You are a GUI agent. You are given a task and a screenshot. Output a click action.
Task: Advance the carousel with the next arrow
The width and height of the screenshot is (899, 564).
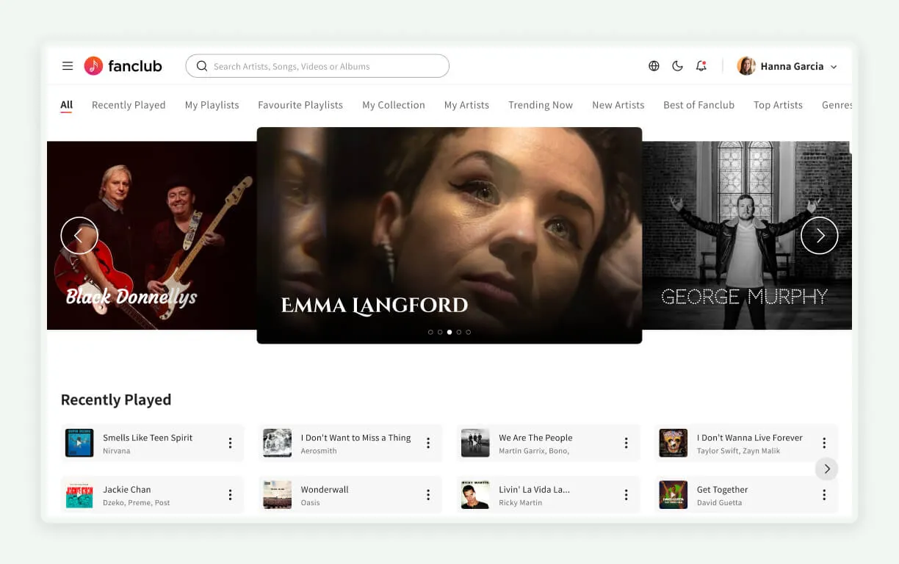coord(820,236)
